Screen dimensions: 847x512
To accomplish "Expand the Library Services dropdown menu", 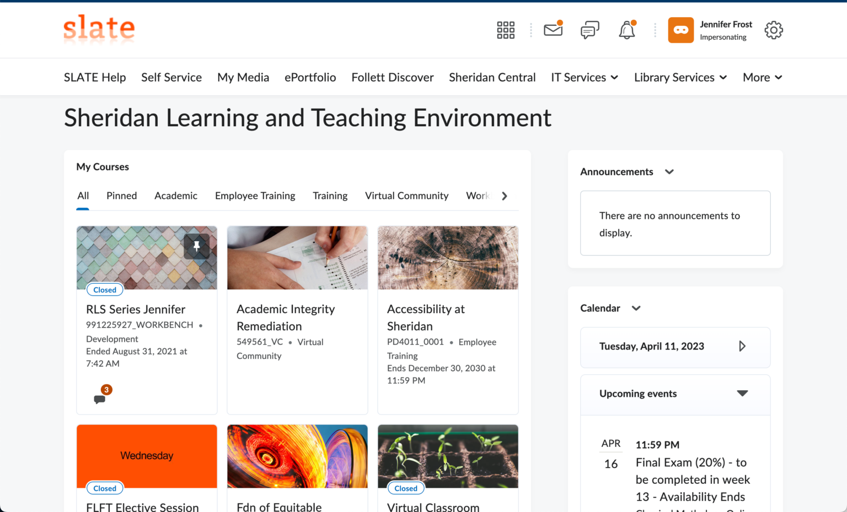I will (680, 78).
